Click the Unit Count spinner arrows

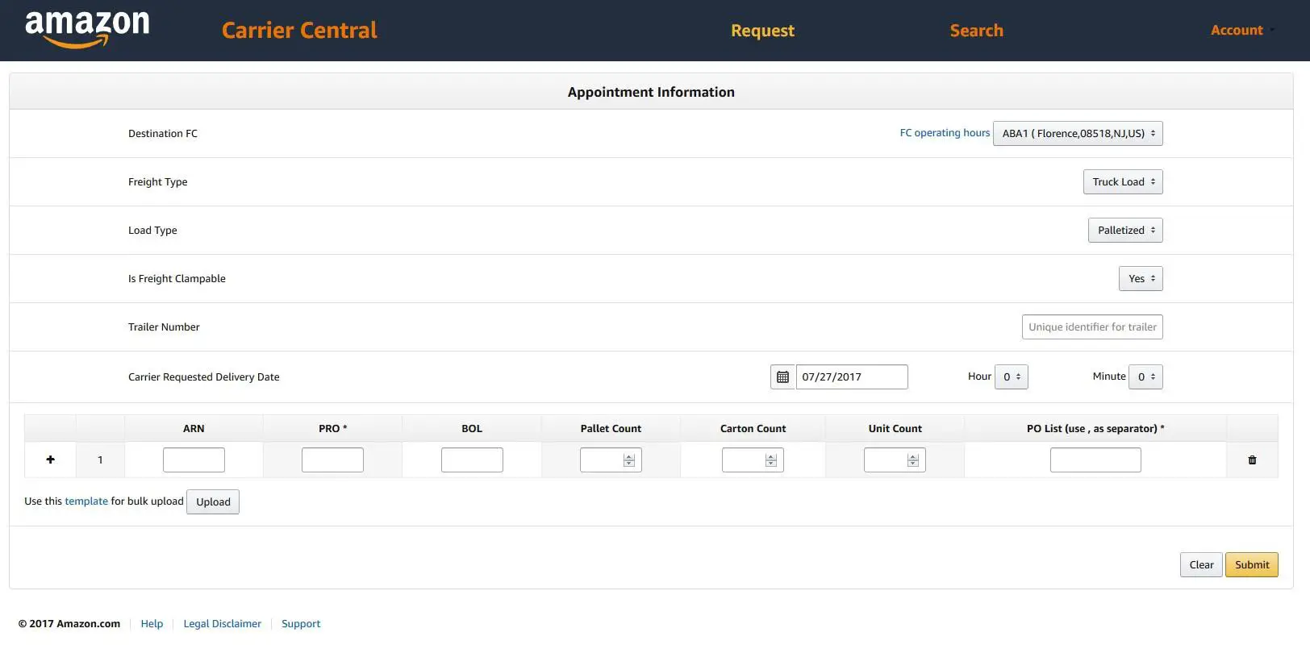913,460
